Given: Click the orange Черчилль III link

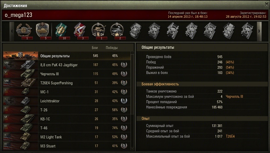Looking at the screenshot, I should point(234,97).
